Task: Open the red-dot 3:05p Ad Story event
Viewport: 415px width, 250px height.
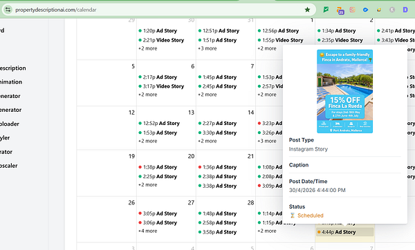Action: pyautogui.click(x=158, y=213)
